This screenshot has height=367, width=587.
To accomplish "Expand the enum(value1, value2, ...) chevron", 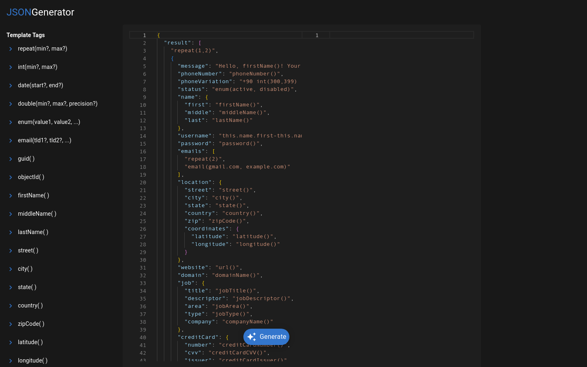I will 11,122.
